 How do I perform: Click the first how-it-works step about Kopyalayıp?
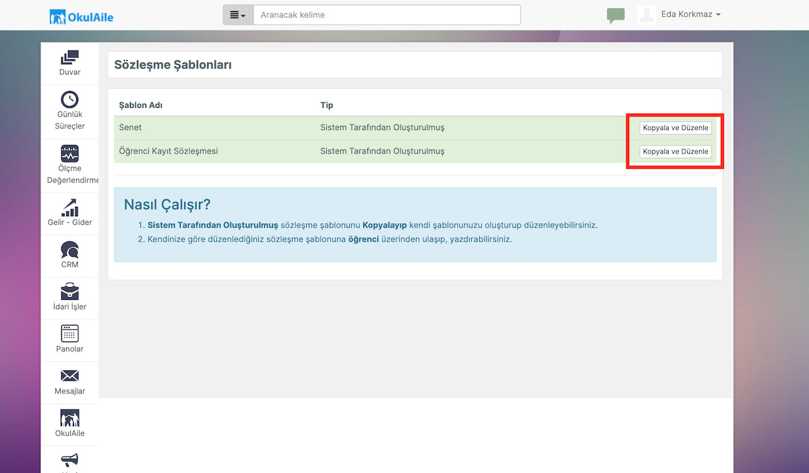click(372, 225)
